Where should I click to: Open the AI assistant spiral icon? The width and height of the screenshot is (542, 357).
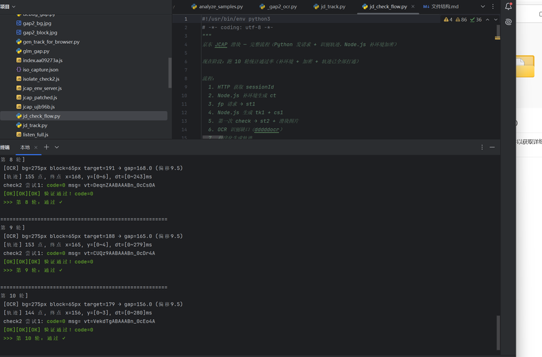pos(508,22)
